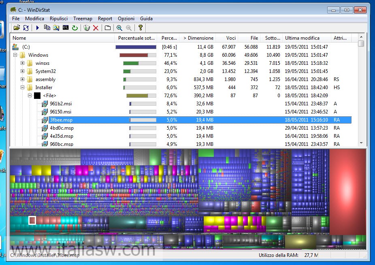375x265 pixels.
Task: Click the green Refresh selected icon
Action: tap(75, 28)
